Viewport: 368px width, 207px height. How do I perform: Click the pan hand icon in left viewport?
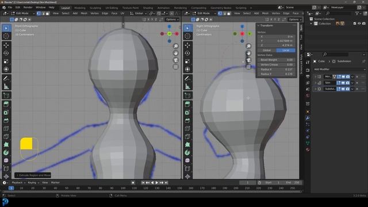click(175, 53)
